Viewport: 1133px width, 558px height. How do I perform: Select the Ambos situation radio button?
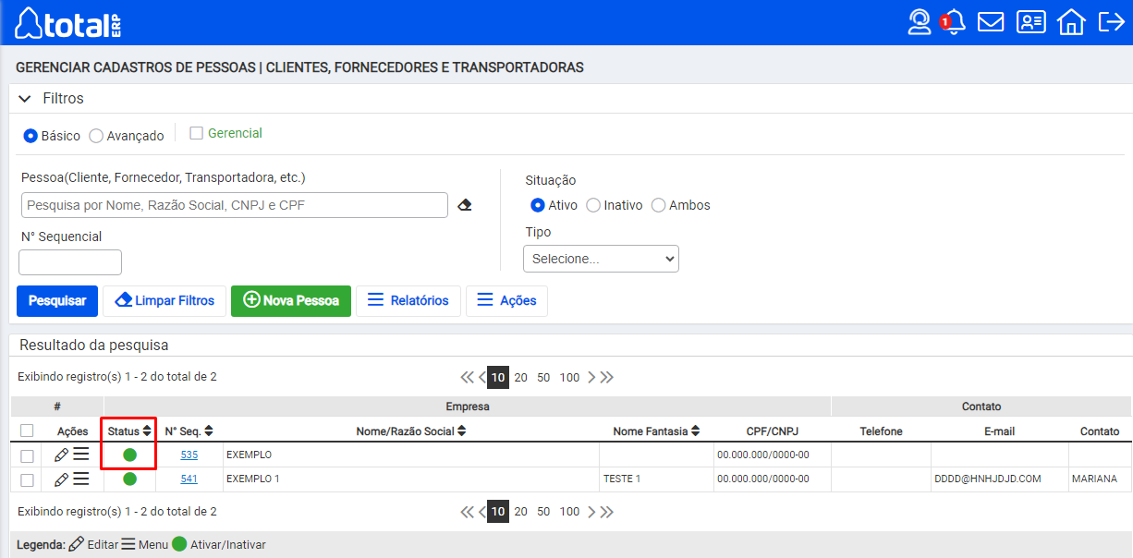(659, 205)
